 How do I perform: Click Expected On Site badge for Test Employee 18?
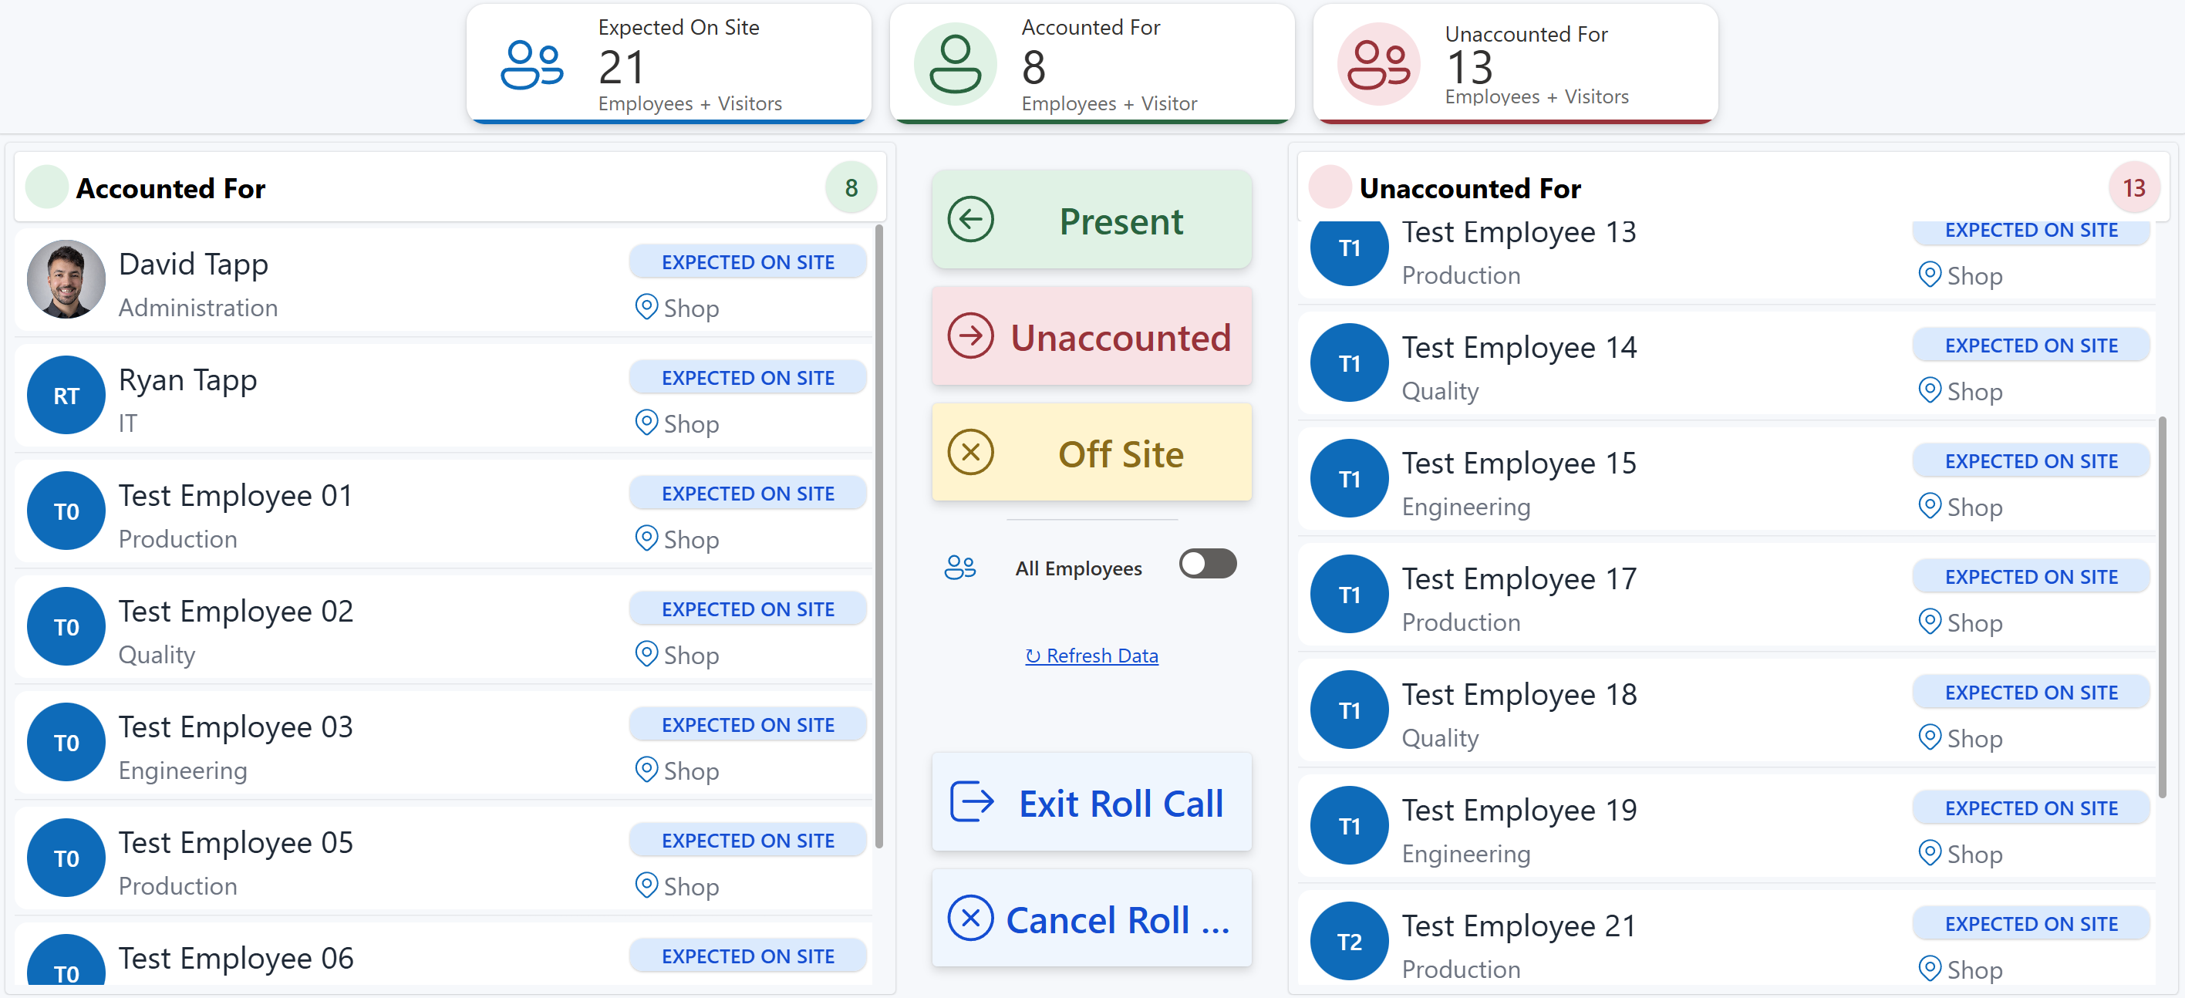click(2031, 693)
